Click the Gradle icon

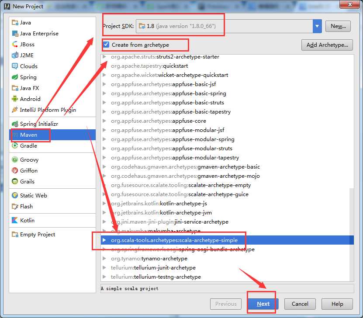point(15,145)
